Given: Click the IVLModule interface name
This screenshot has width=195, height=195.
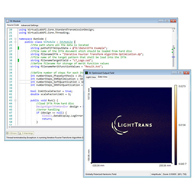Looking at the screenshot, I should click(66, 42).
